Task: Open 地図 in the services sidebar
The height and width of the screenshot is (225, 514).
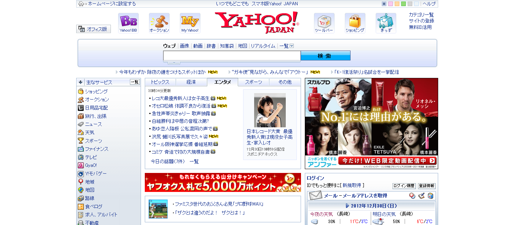Action: 90,190
